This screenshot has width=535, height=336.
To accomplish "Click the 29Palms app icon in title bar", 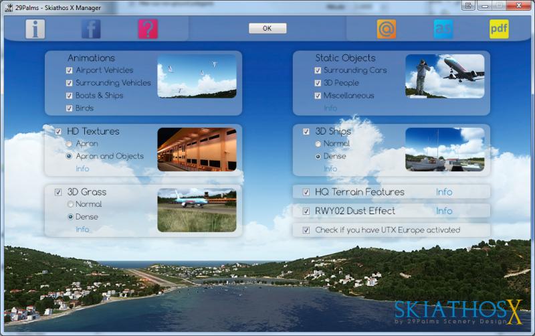I will (x=9, y=7).
